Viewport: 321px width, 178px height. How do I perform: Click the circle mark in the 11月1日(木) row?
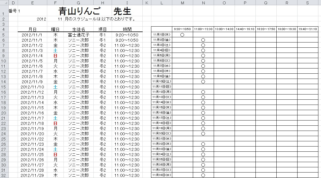[x=182, y=35]
